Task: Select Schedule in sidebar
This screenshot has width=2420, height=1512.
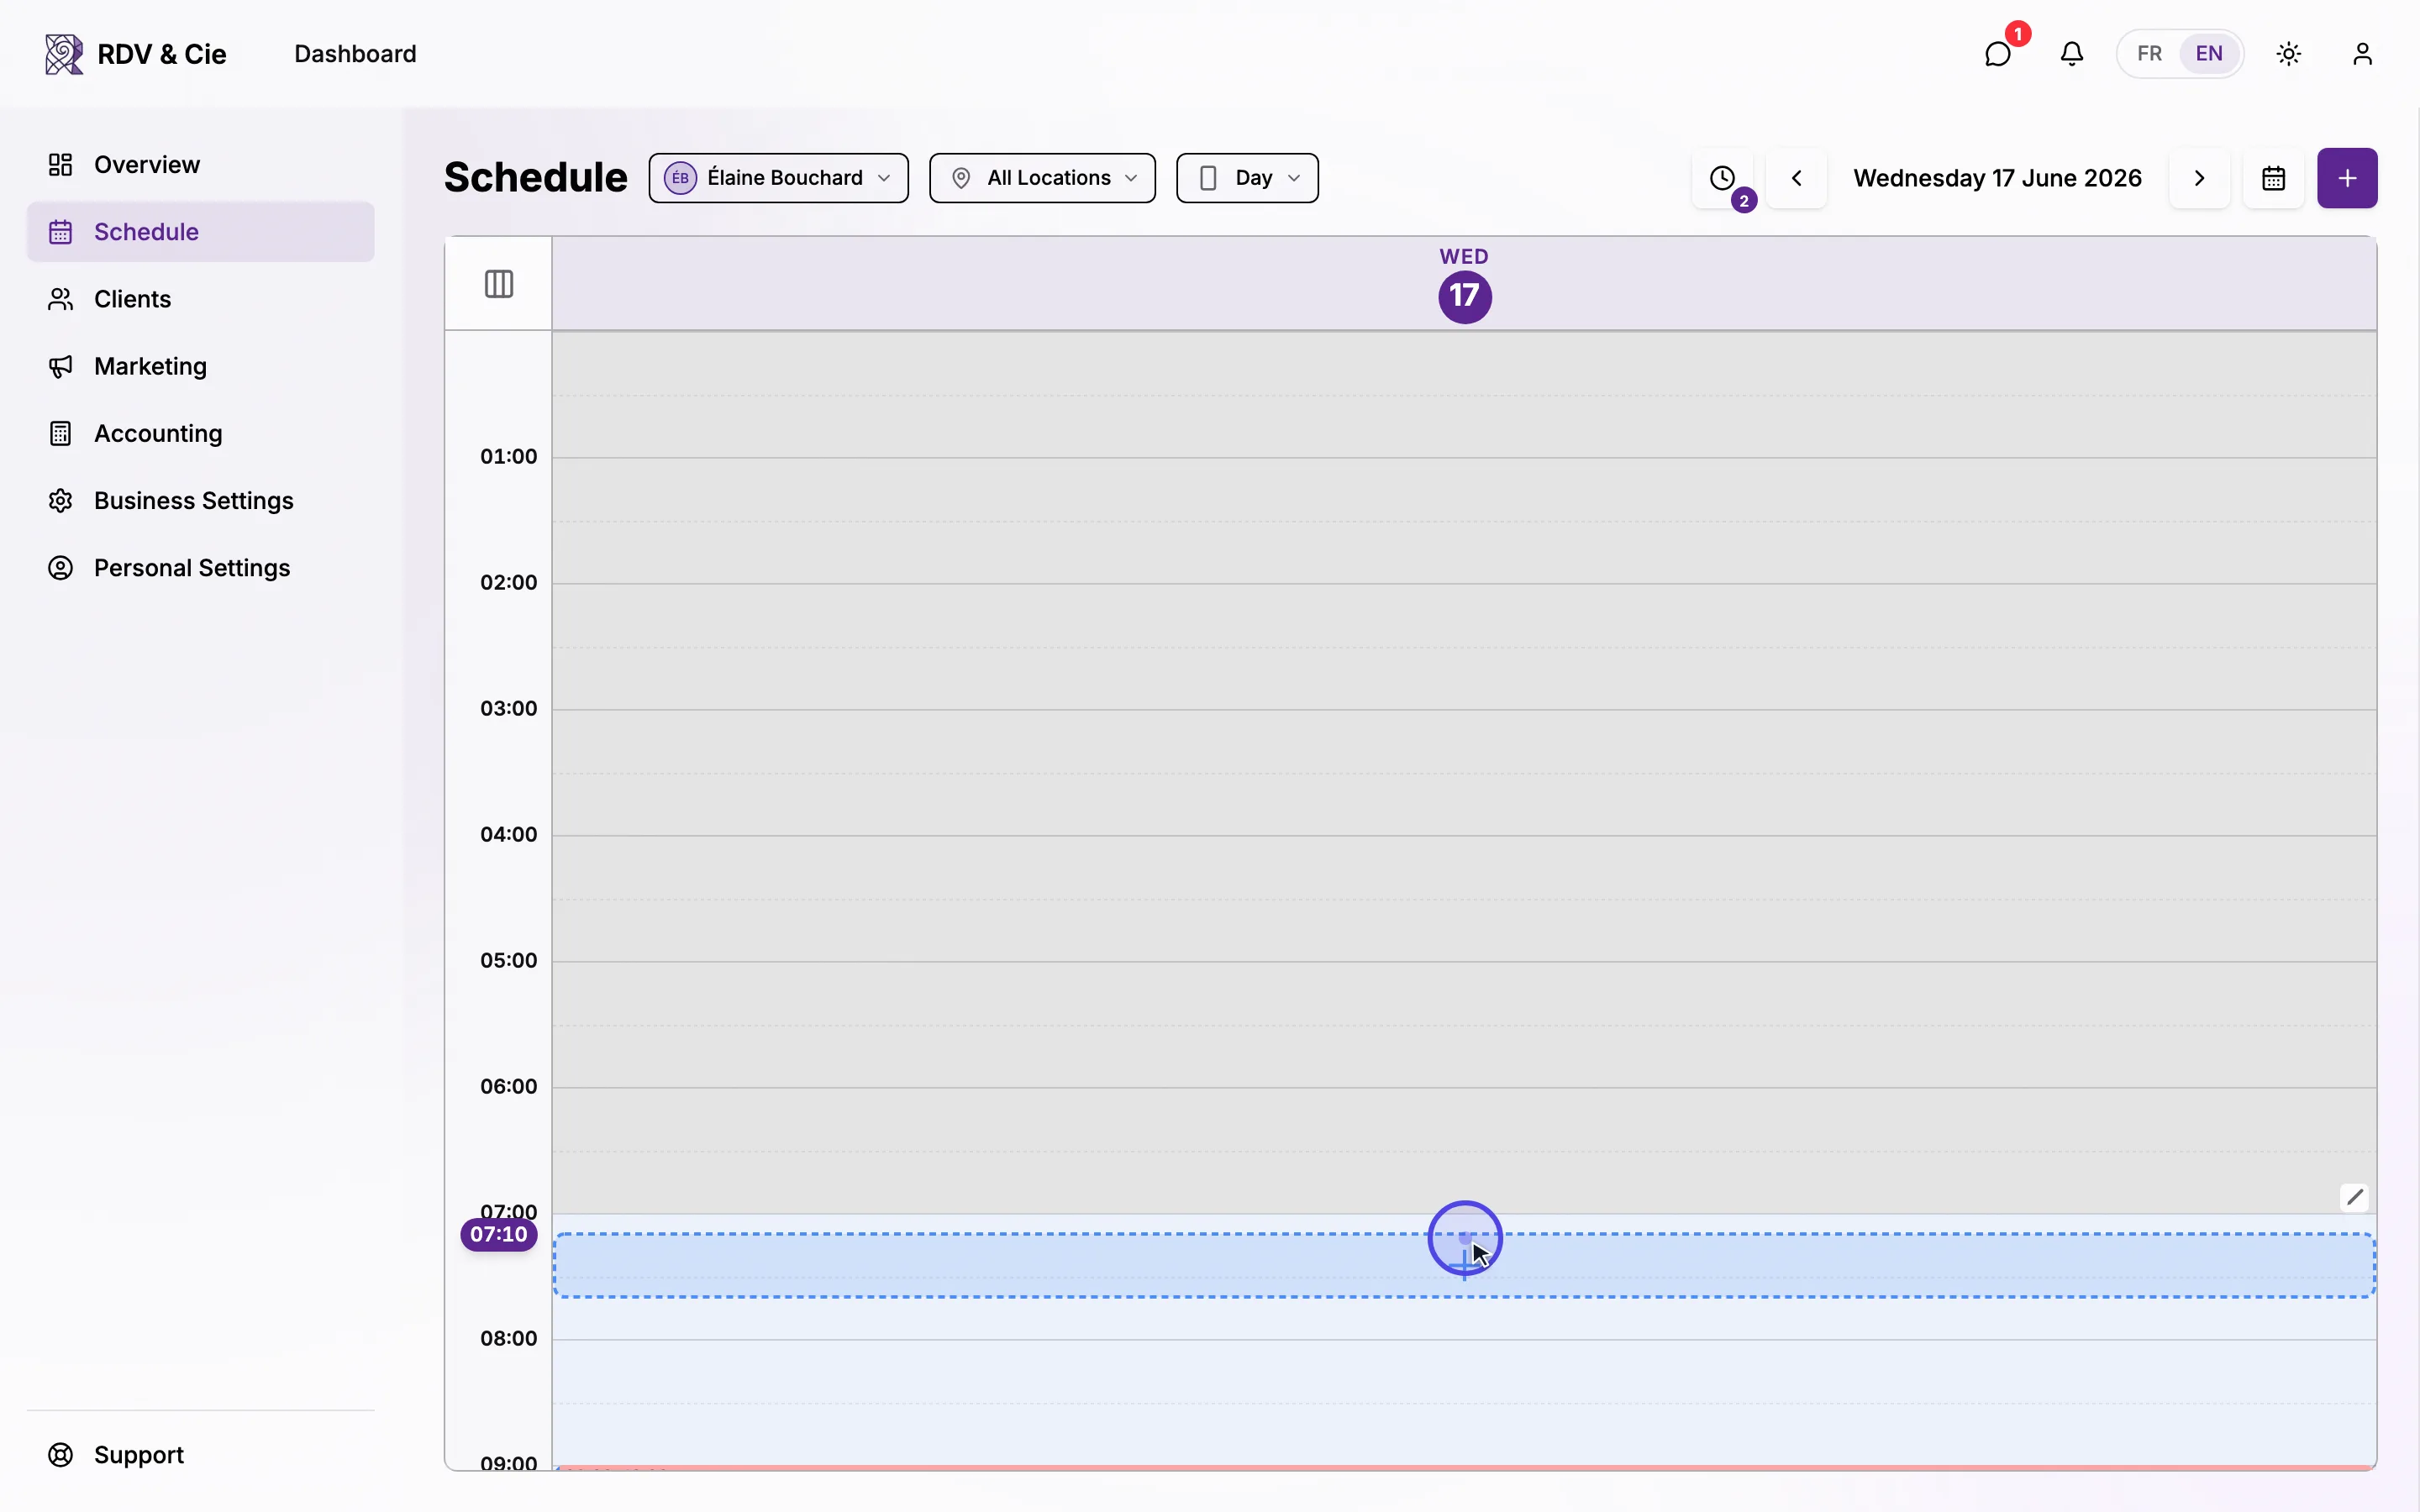Action: pos(200,232)
